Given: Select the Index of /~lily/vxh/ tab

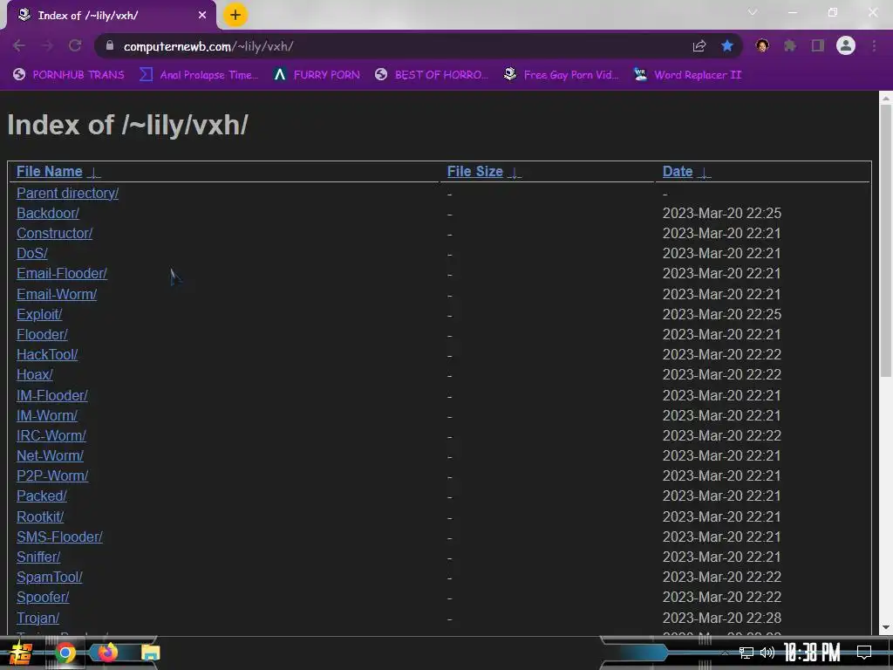Looking at the screenshot, I should (111, 16).
